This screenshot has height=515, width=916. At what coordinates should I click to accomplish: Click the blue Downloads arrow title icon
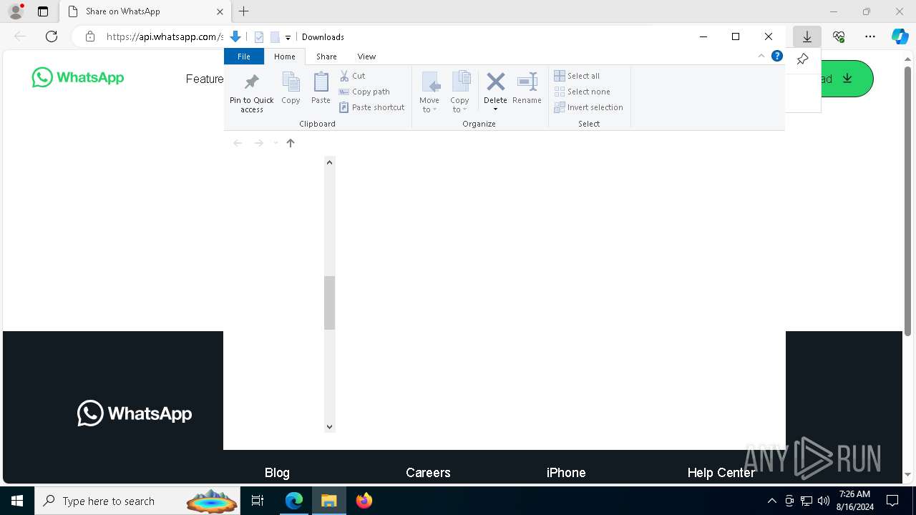pos(235,36)
